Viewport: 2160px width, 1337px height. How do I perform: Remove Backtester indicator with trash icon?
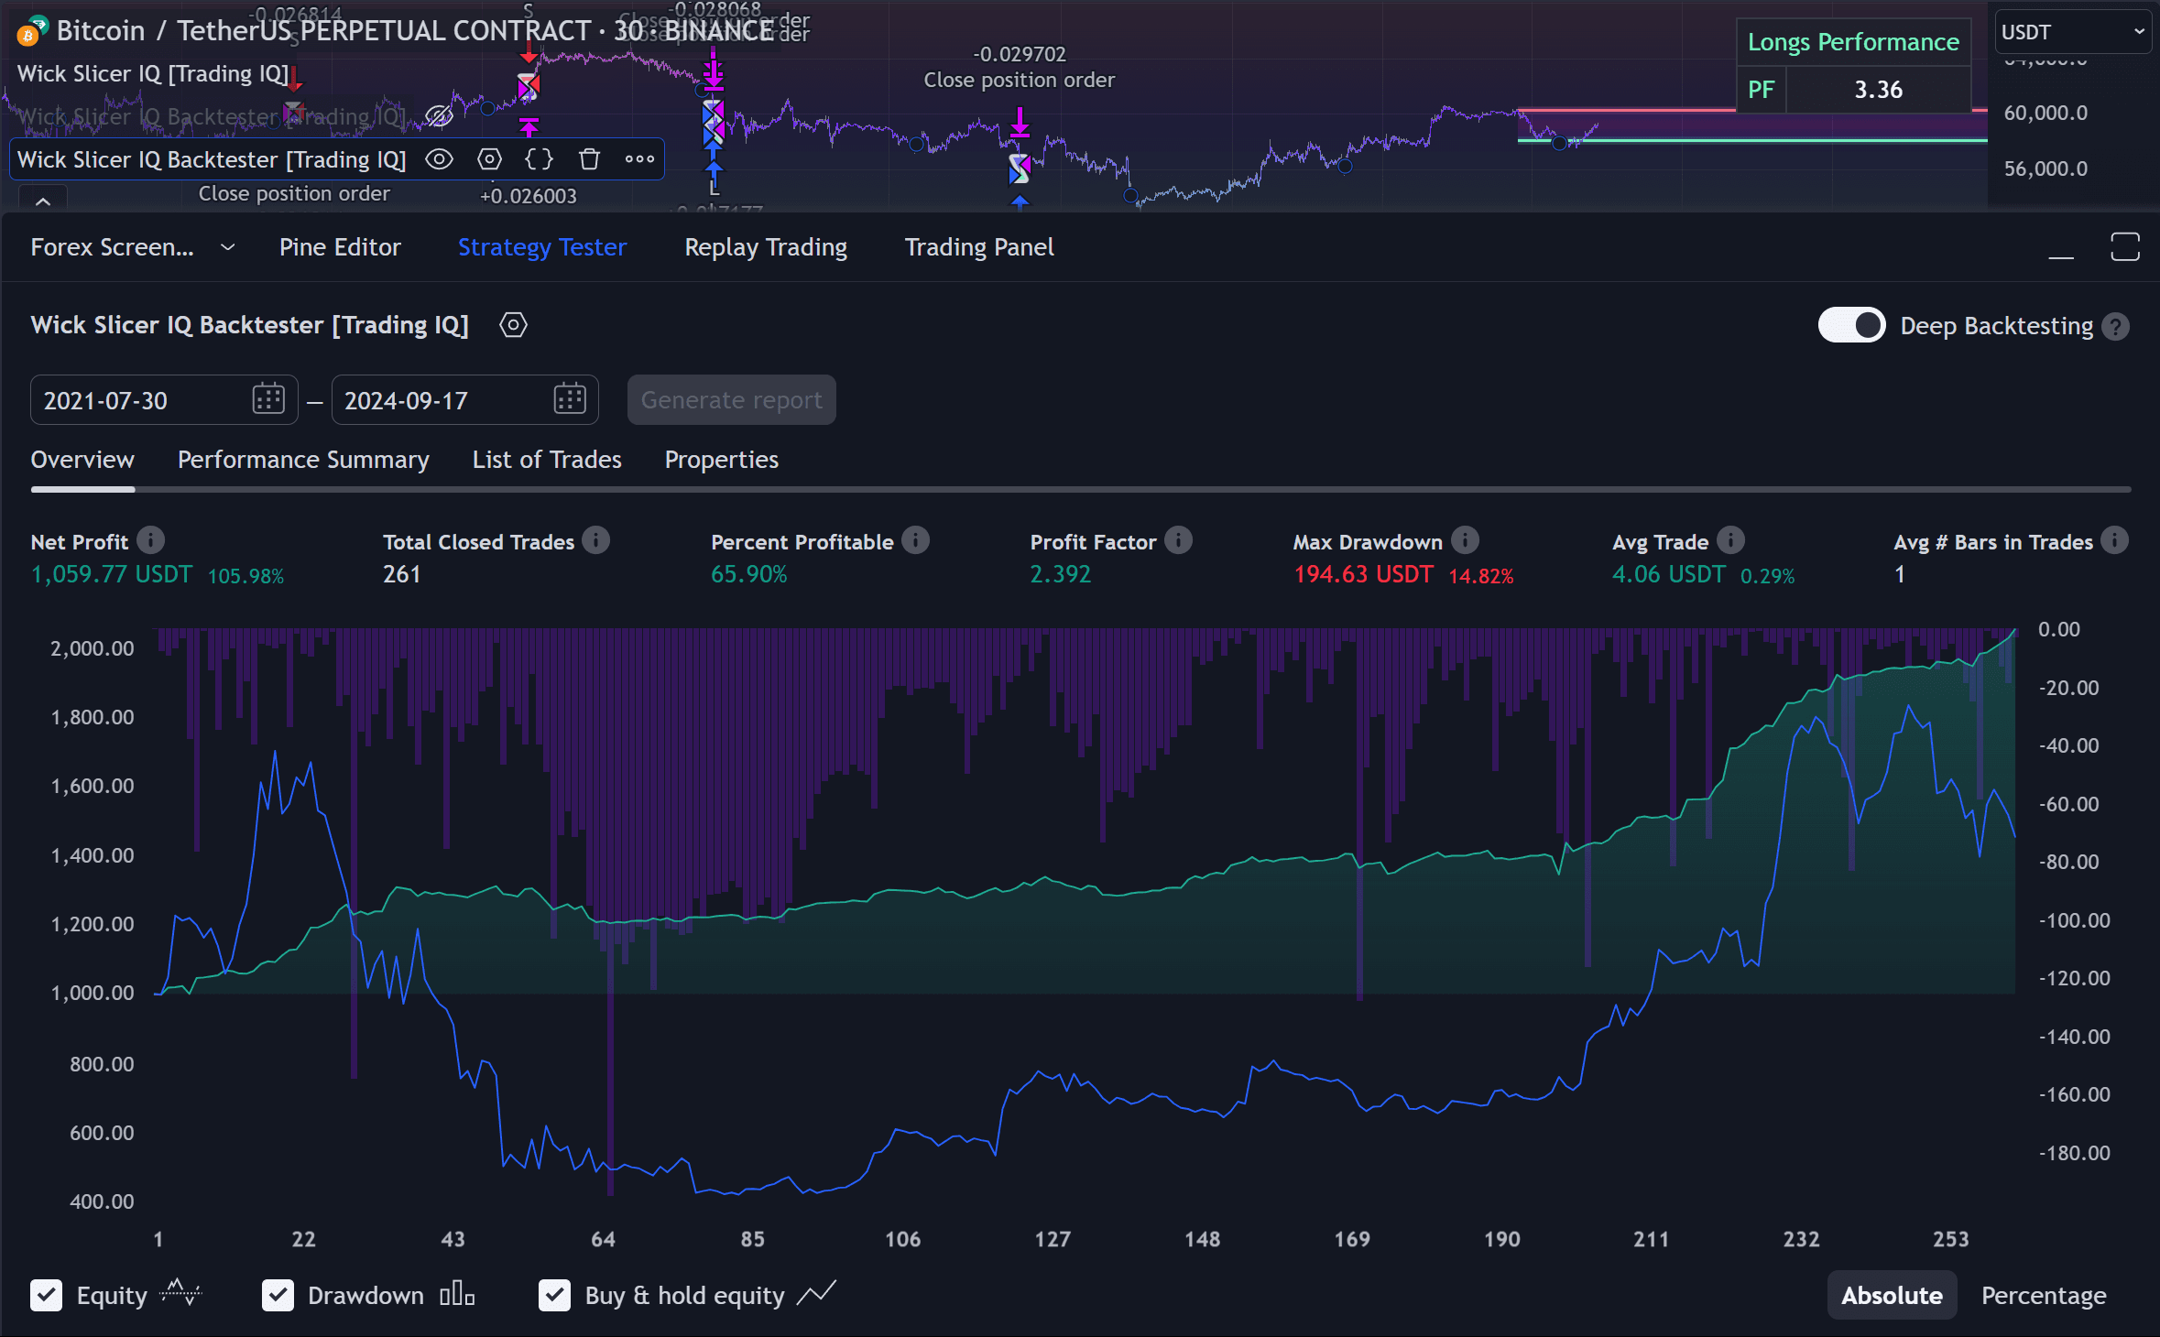pyautogui.click(x=589, y=159)
